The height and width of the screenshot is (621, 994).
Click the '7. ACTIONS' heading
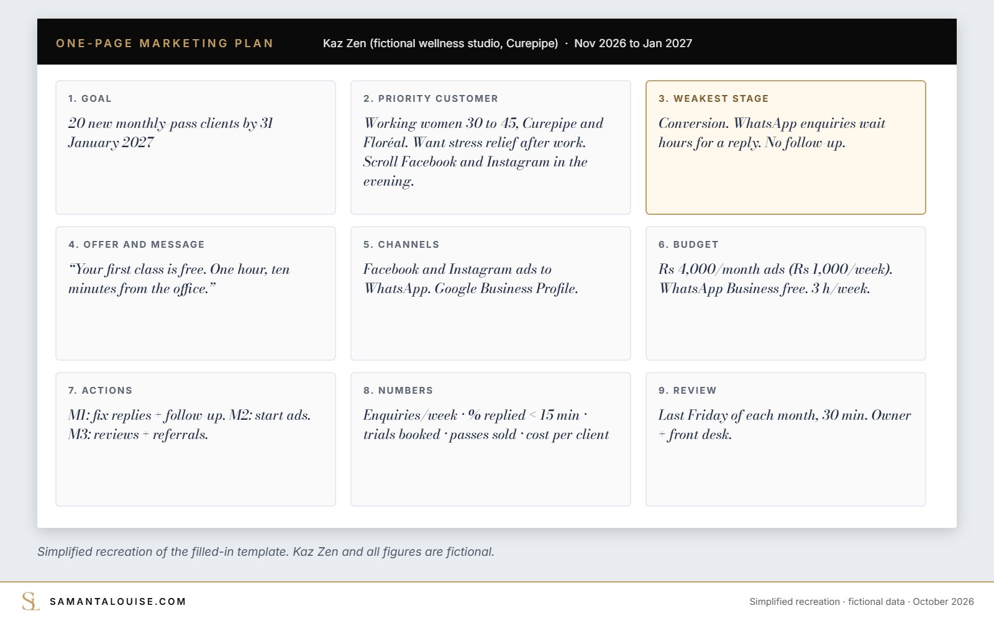pyautogui.click(x=100, y=391)
